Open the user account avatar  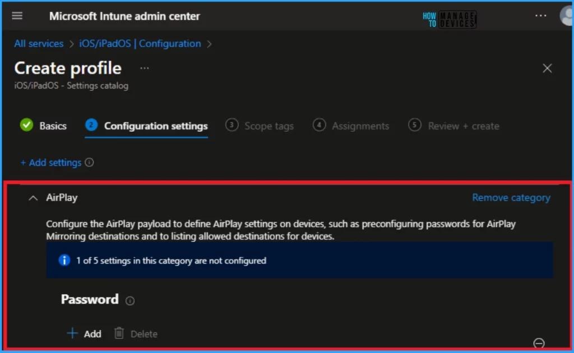point(567,16)
